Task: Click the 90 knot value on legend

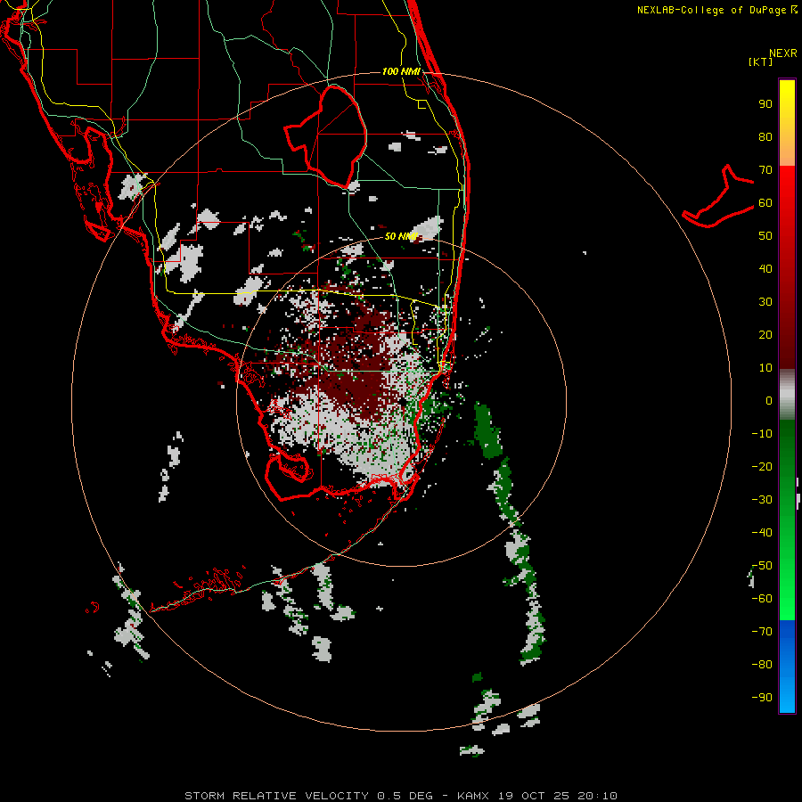Action: tap(765, 104)
